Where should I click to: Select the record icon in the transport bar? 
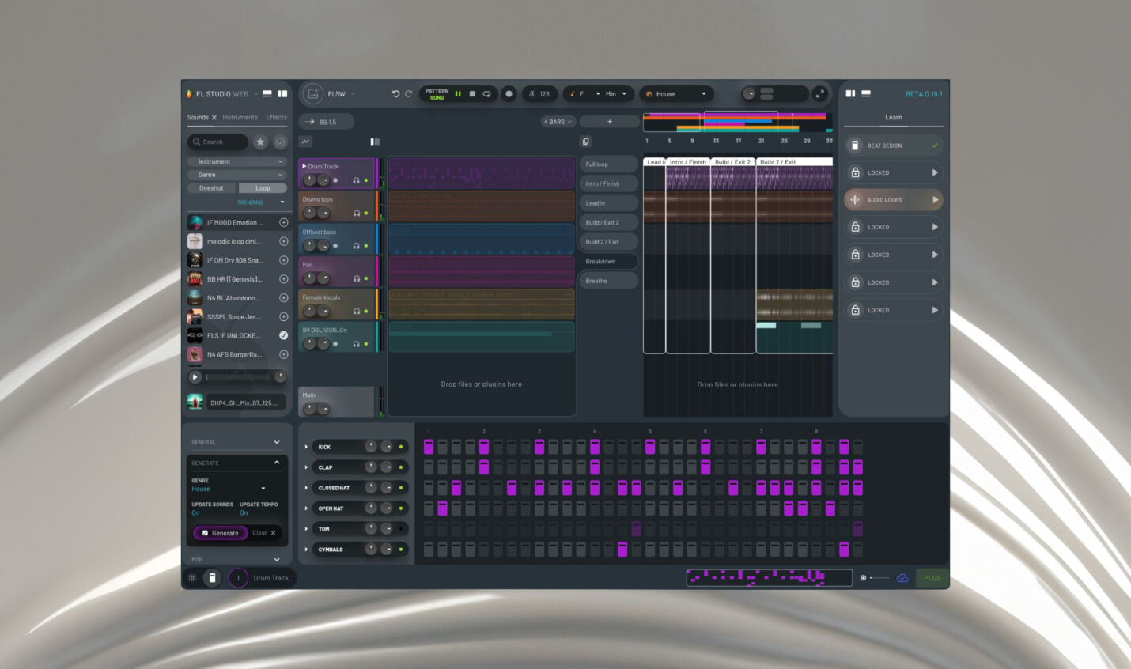(509, 93)
